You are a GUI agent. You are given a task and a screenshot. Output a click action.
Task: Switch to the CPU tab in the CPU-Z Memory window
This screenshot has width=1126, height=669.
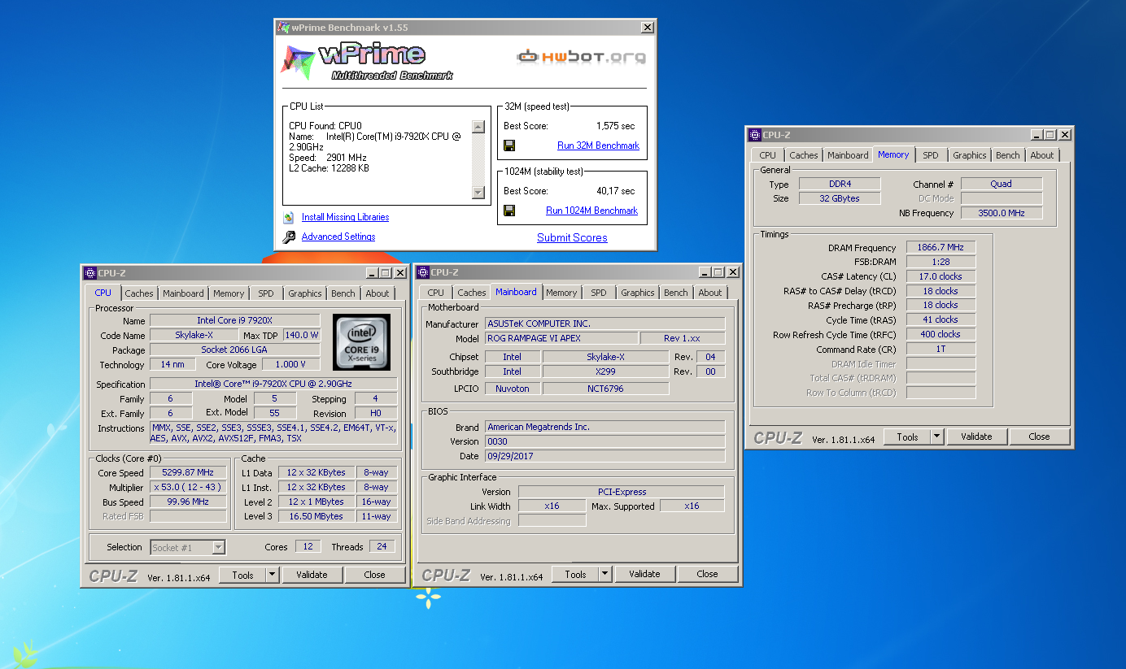pyautogui.click(x=768, y=155)
